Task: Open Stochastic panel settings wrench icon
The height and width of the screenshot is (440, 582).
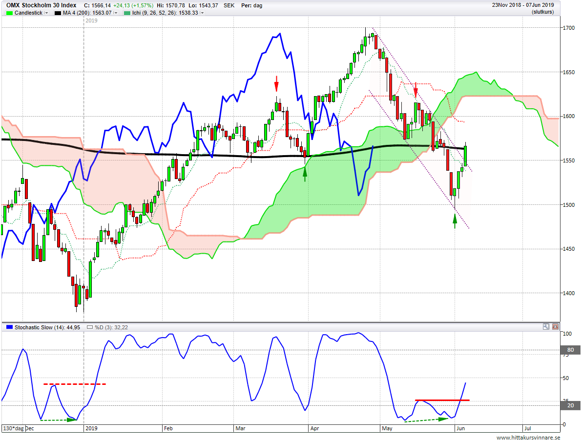Action: click(x=546, y=326)
